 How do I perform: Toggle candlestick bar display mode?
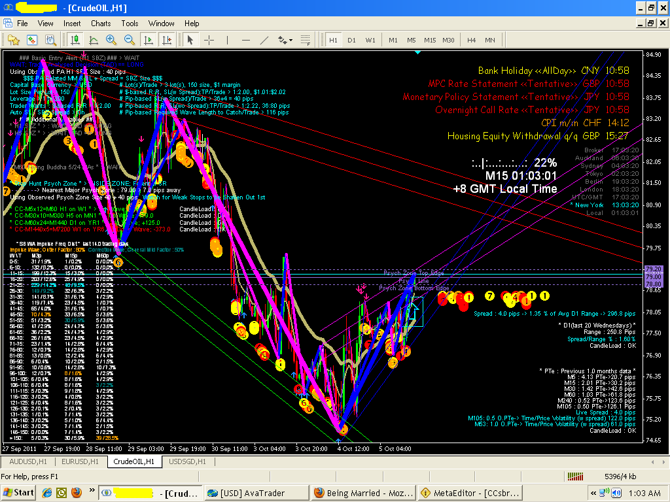click(x=75, y=40)
